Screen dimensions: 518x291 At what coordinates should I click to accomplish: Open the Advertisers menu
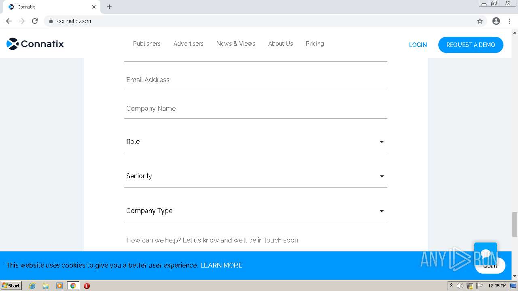(189, 44)
